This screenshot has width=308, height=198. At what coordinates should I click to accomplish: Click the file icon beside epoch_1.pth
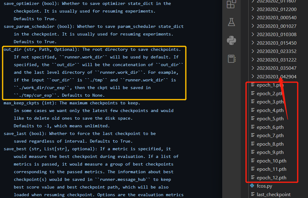click(x=253, y=85)
